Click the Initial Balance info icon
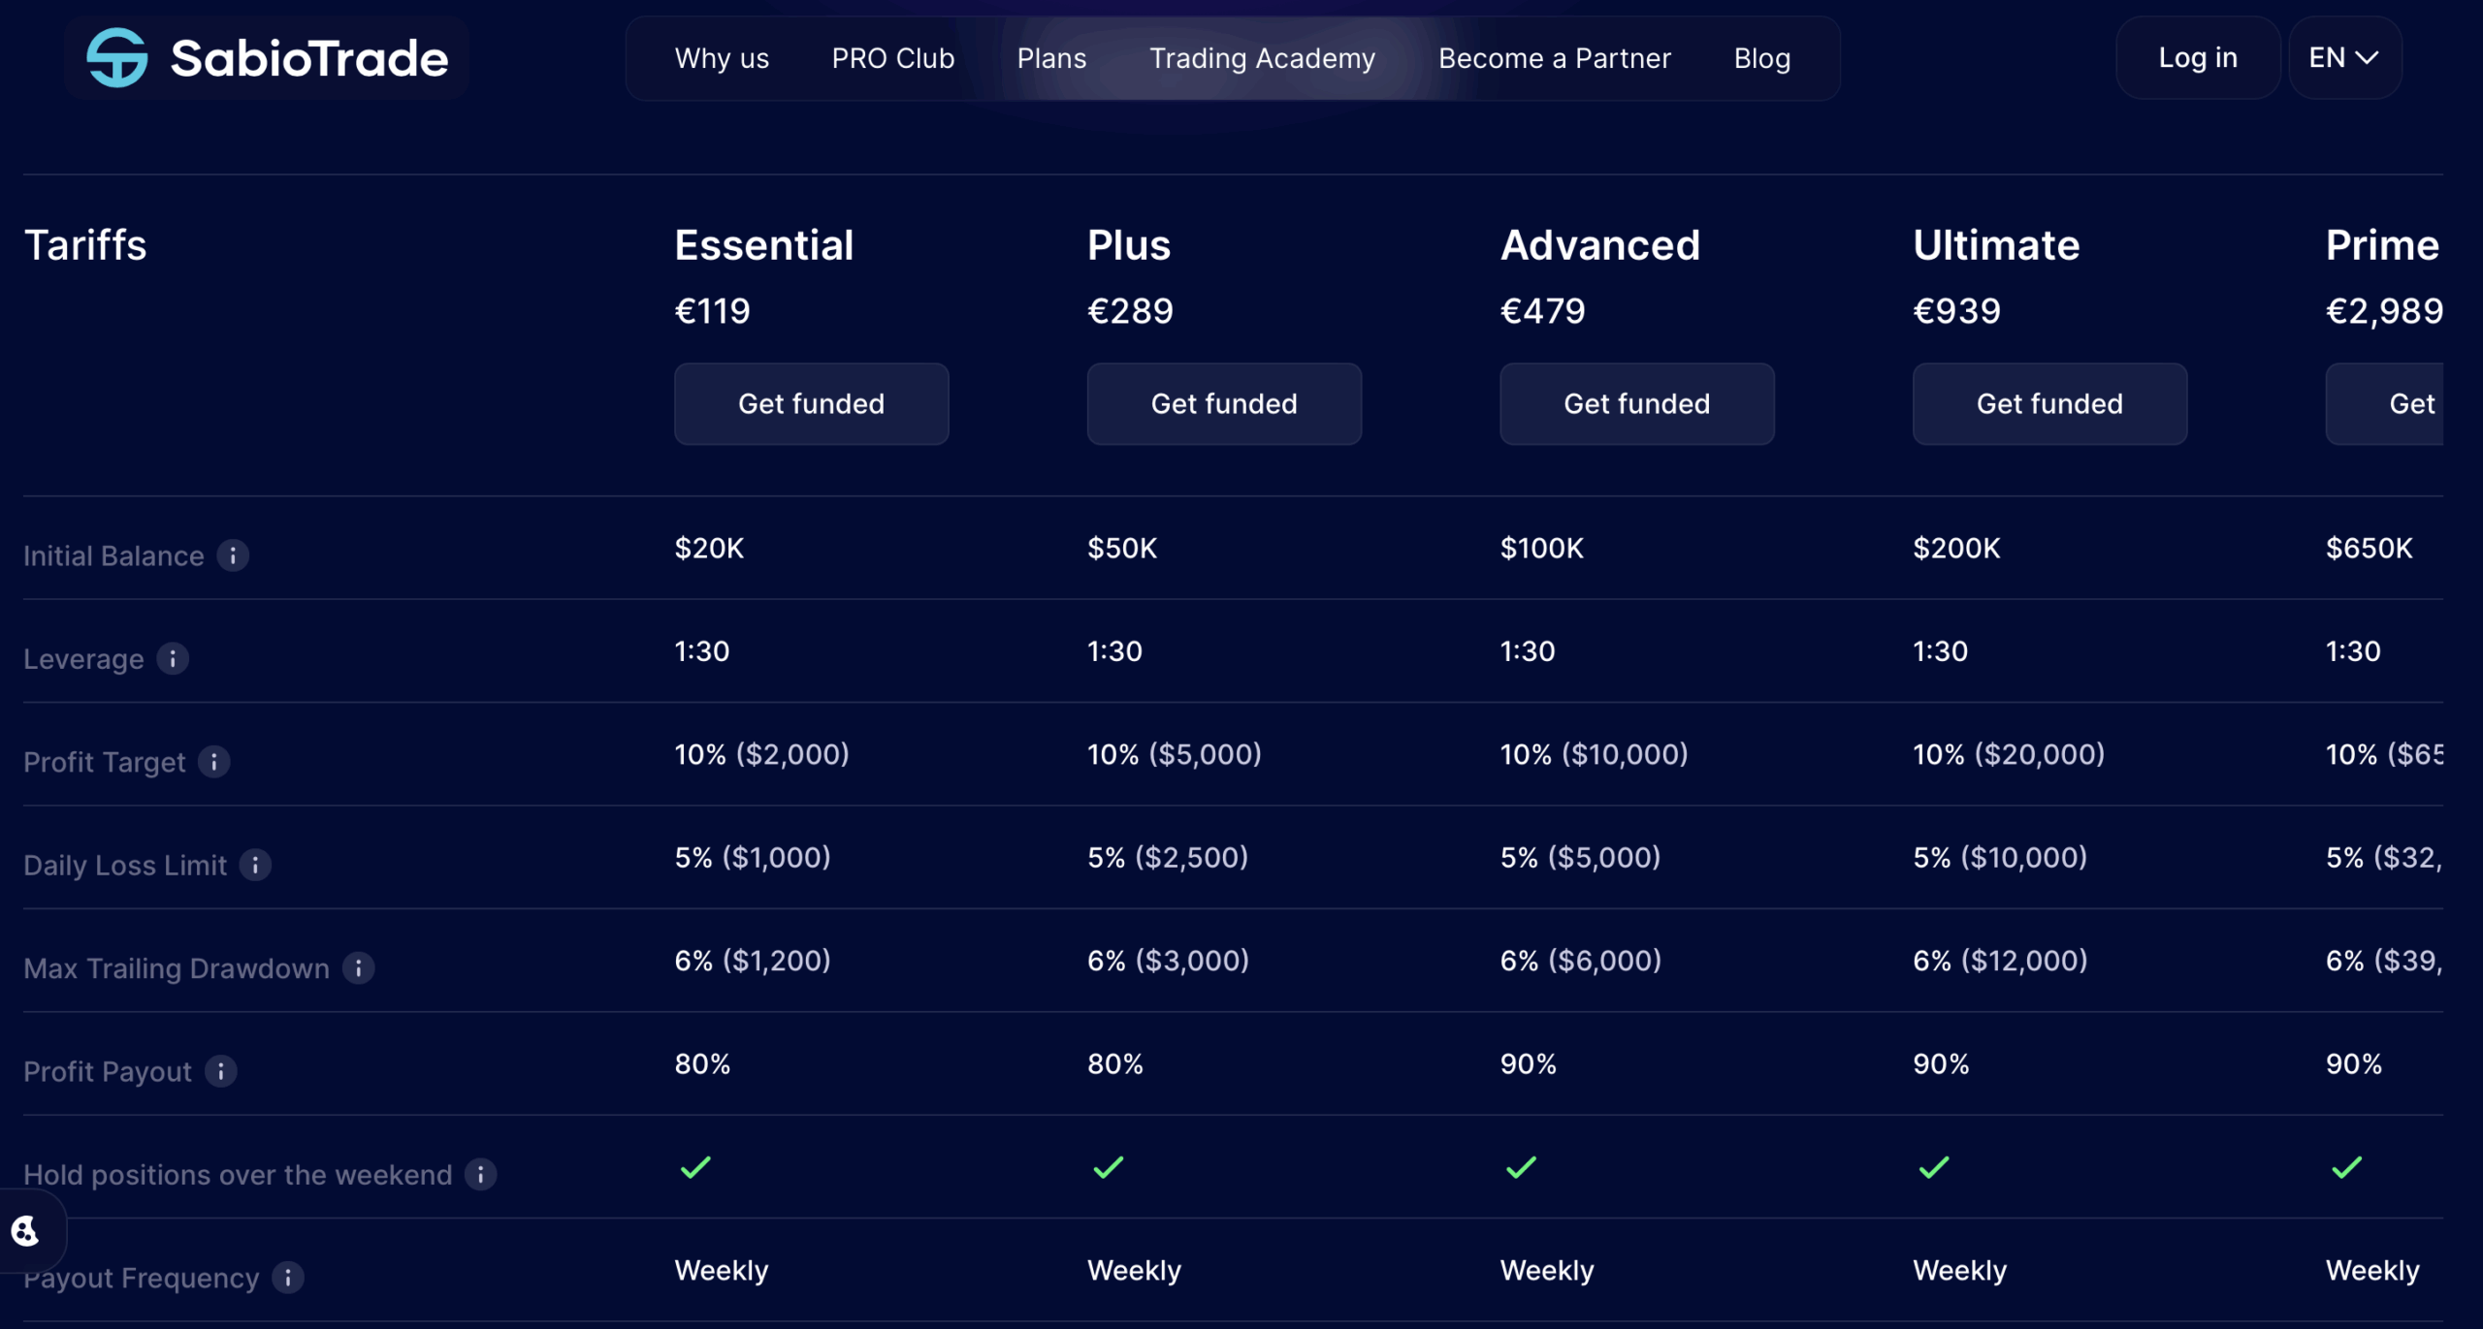2483x1329 pixels. [x=233, y=555]
